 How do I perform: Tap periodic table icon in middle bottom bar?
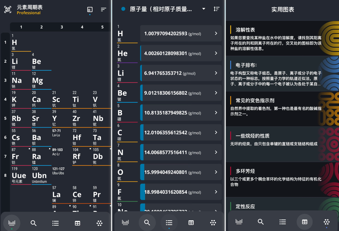(125, 222)
